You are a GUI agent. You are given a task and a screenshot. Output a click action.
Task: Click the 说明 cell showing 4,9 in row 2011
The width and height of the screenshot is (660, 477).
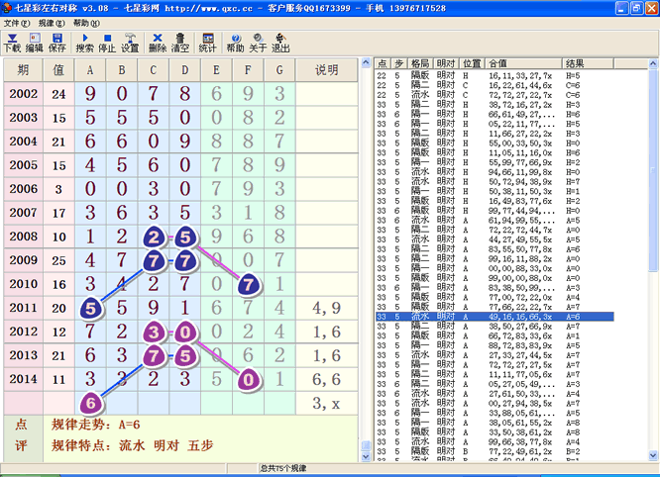tap(327, 308)
